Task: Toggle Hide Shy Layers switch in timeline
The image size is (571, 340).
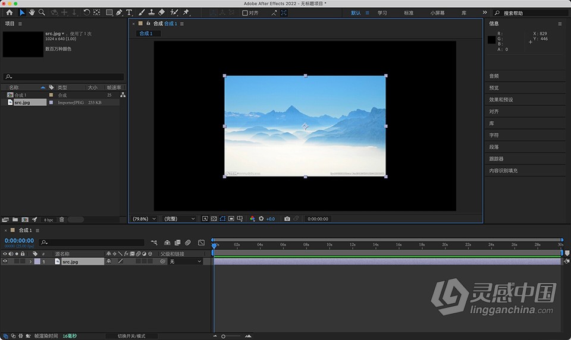Action: 167,243
